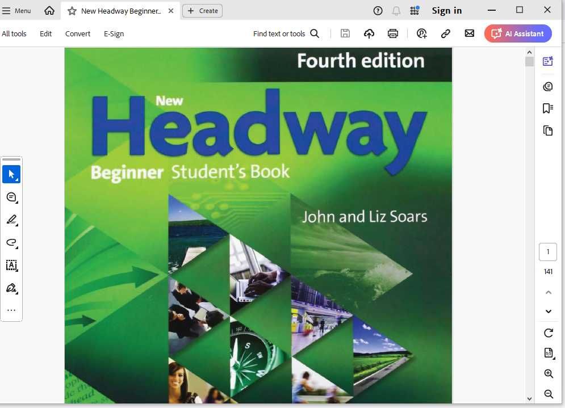Choose the Draw freeform lasso tool

[x=11, y=243]
